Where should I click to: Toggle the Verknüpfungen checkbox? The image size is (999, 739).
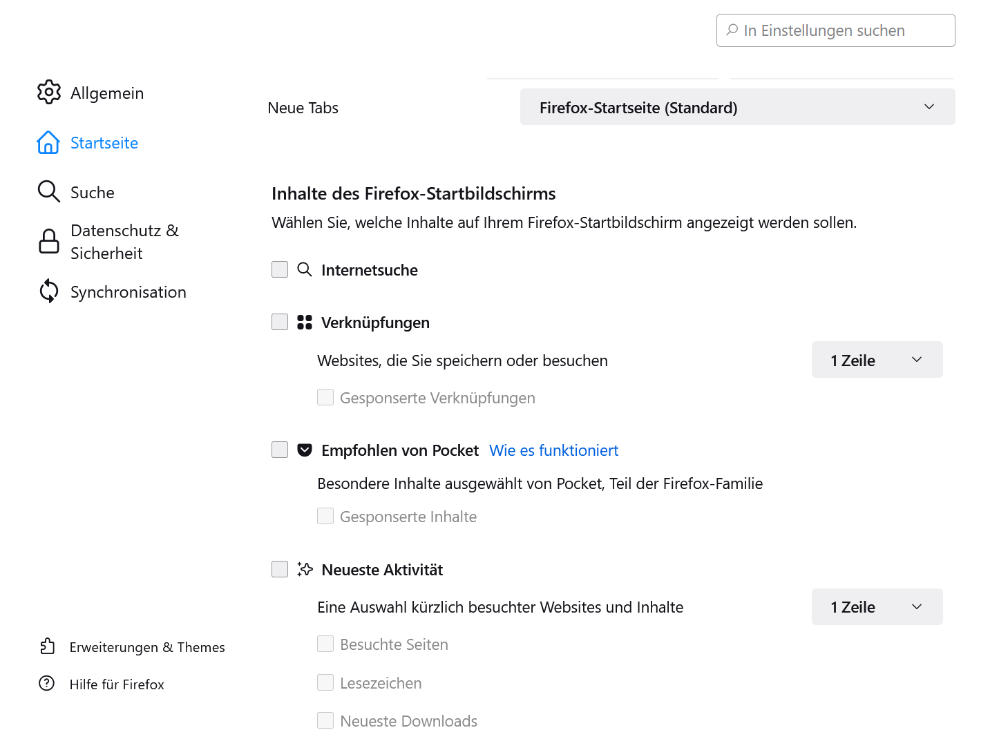280,322
